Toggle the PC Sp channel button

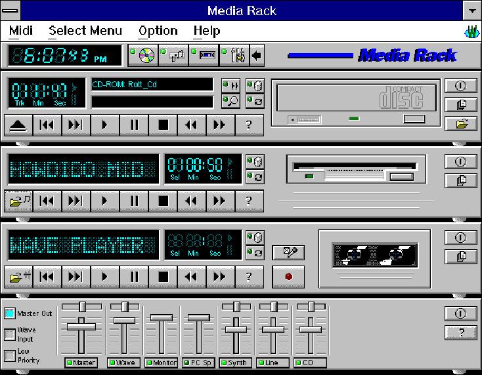[x=198, y=363]
